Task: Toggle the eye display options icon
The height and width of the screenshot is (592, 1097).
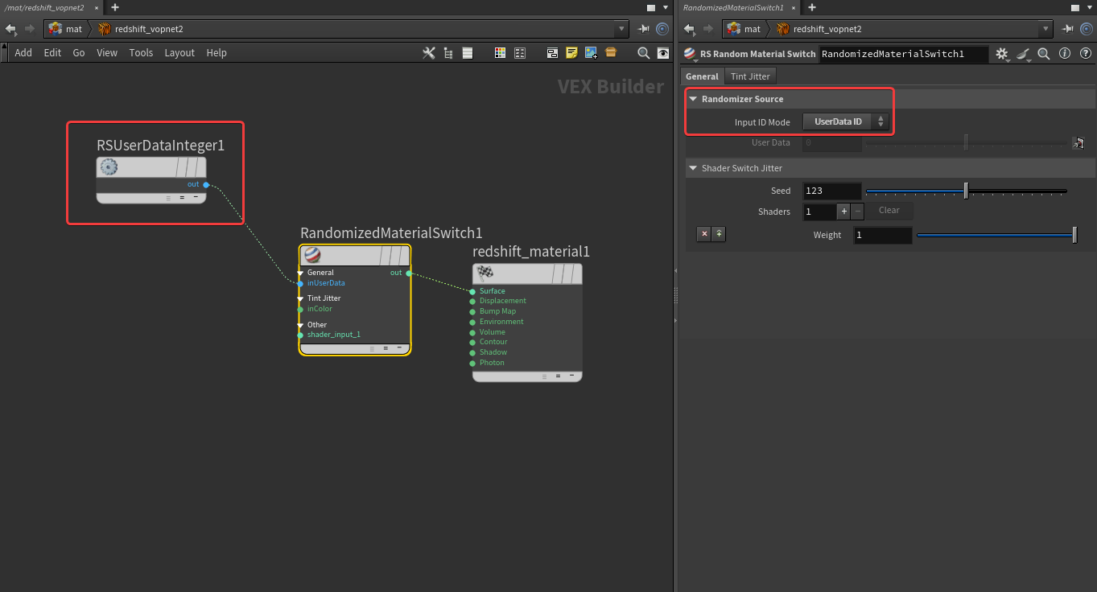Action: coord(662,52)
